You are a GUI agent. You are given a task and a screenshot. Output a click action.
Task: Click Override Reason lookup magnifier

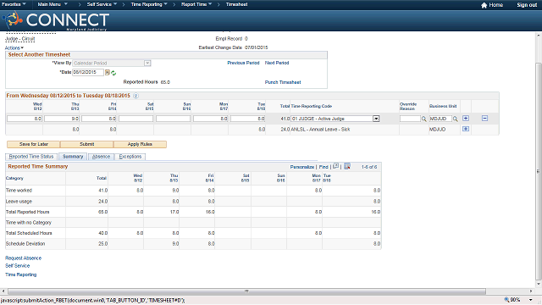423,119
